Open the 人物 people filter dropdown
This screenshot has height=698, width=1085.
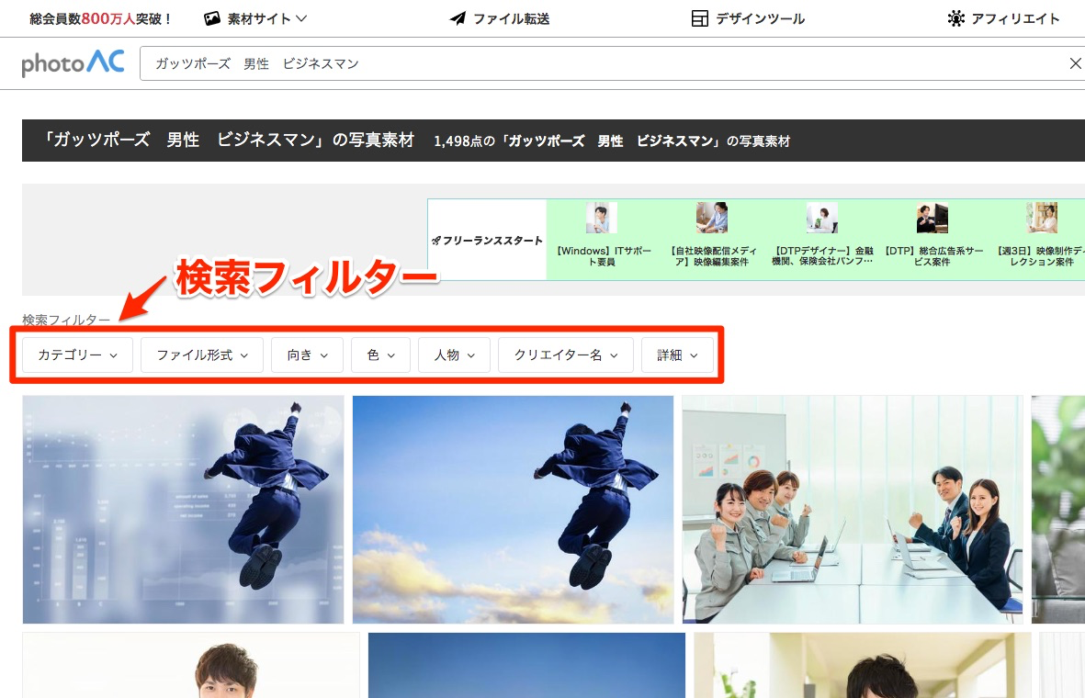click(453, 355)
